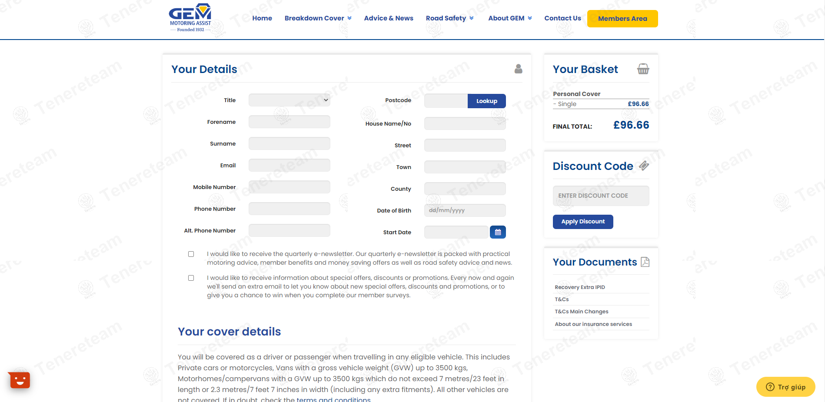The image size is (825, 402).
Task: Click the PDF icon beside Your Documents
Action: click(x=645, y=262)
